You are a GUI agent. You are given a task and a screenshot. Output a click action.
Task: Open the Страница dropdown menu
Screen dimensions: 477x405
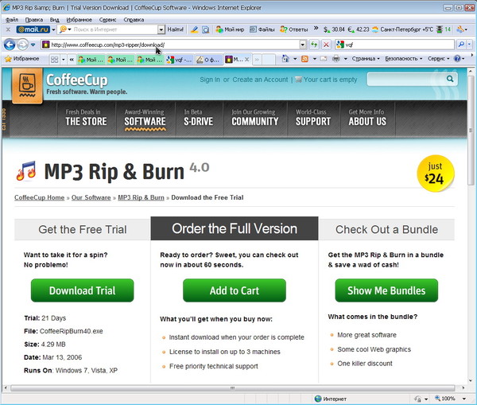[x=366, y=58]
